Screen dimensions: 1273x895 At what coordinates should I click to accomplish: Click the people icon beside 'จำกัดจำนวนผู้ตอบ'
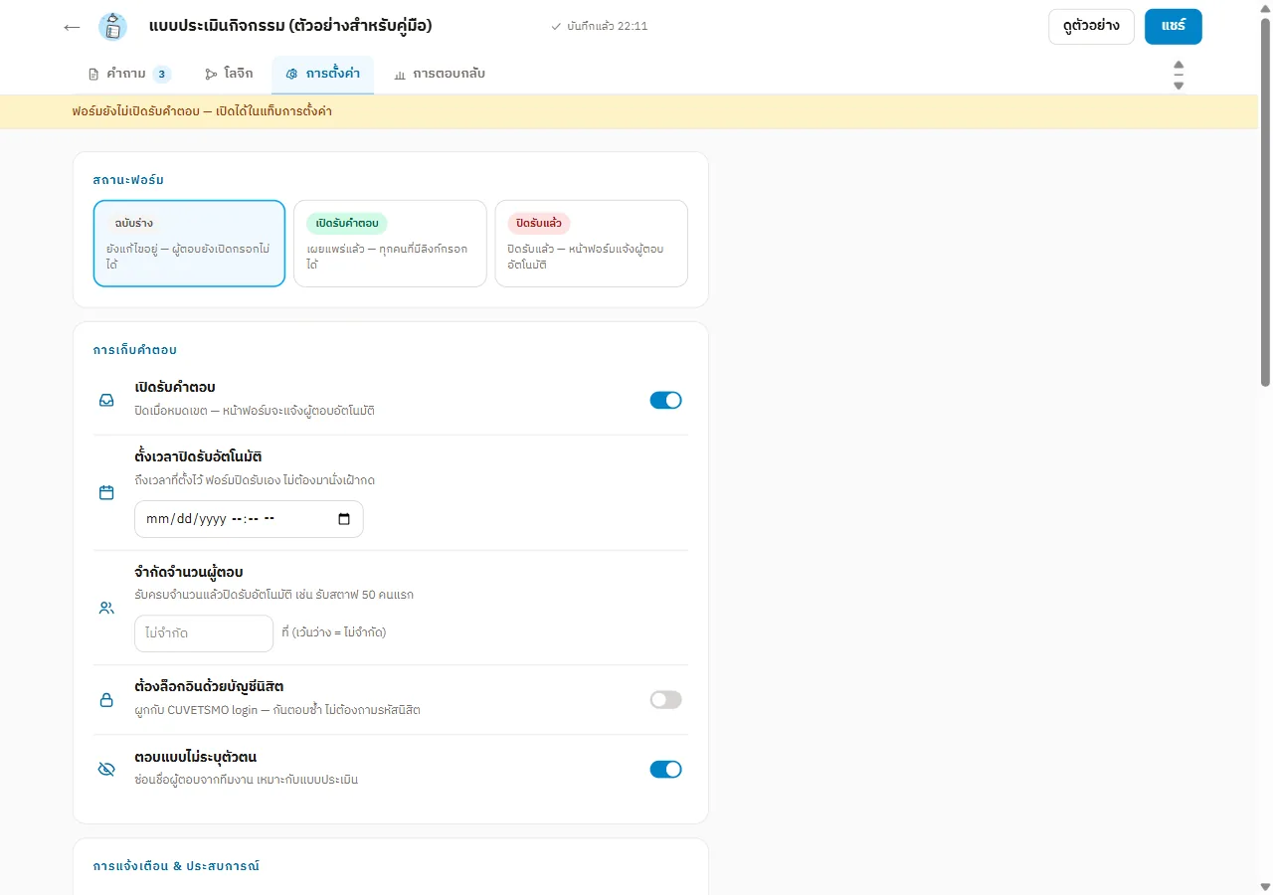click(x=106, y=608)
